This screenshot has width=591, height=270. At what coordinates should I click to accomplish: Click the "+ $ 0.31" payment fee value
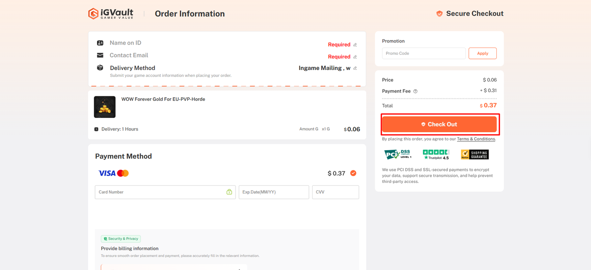point(488,91)
